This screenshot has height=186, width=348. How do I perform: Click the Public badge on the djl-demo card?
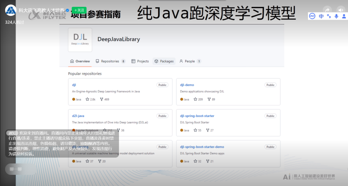click(x=270, y=85)
